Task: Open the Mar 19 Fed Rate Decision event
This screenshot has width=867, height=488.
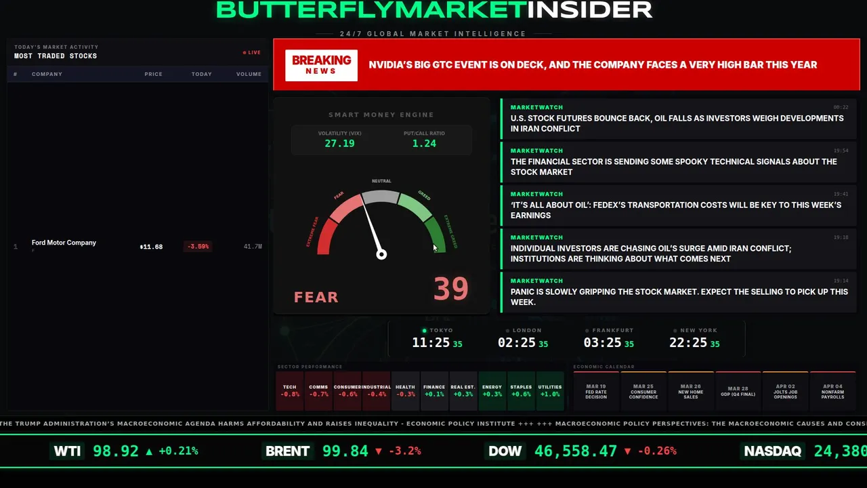Action: click(x=596, y=391)
